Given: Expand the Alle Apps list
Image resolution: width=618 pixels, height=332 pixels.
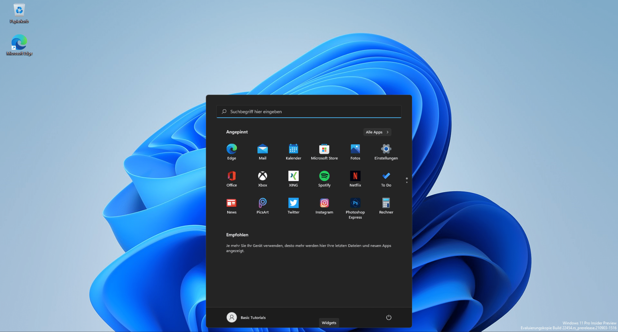Looking at the screenshot, I should click(377, 132).
